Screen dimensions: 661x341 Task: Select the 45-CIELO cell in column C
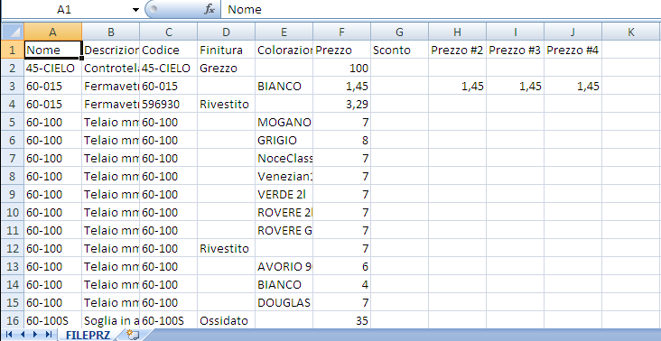(x=168, y=69)
